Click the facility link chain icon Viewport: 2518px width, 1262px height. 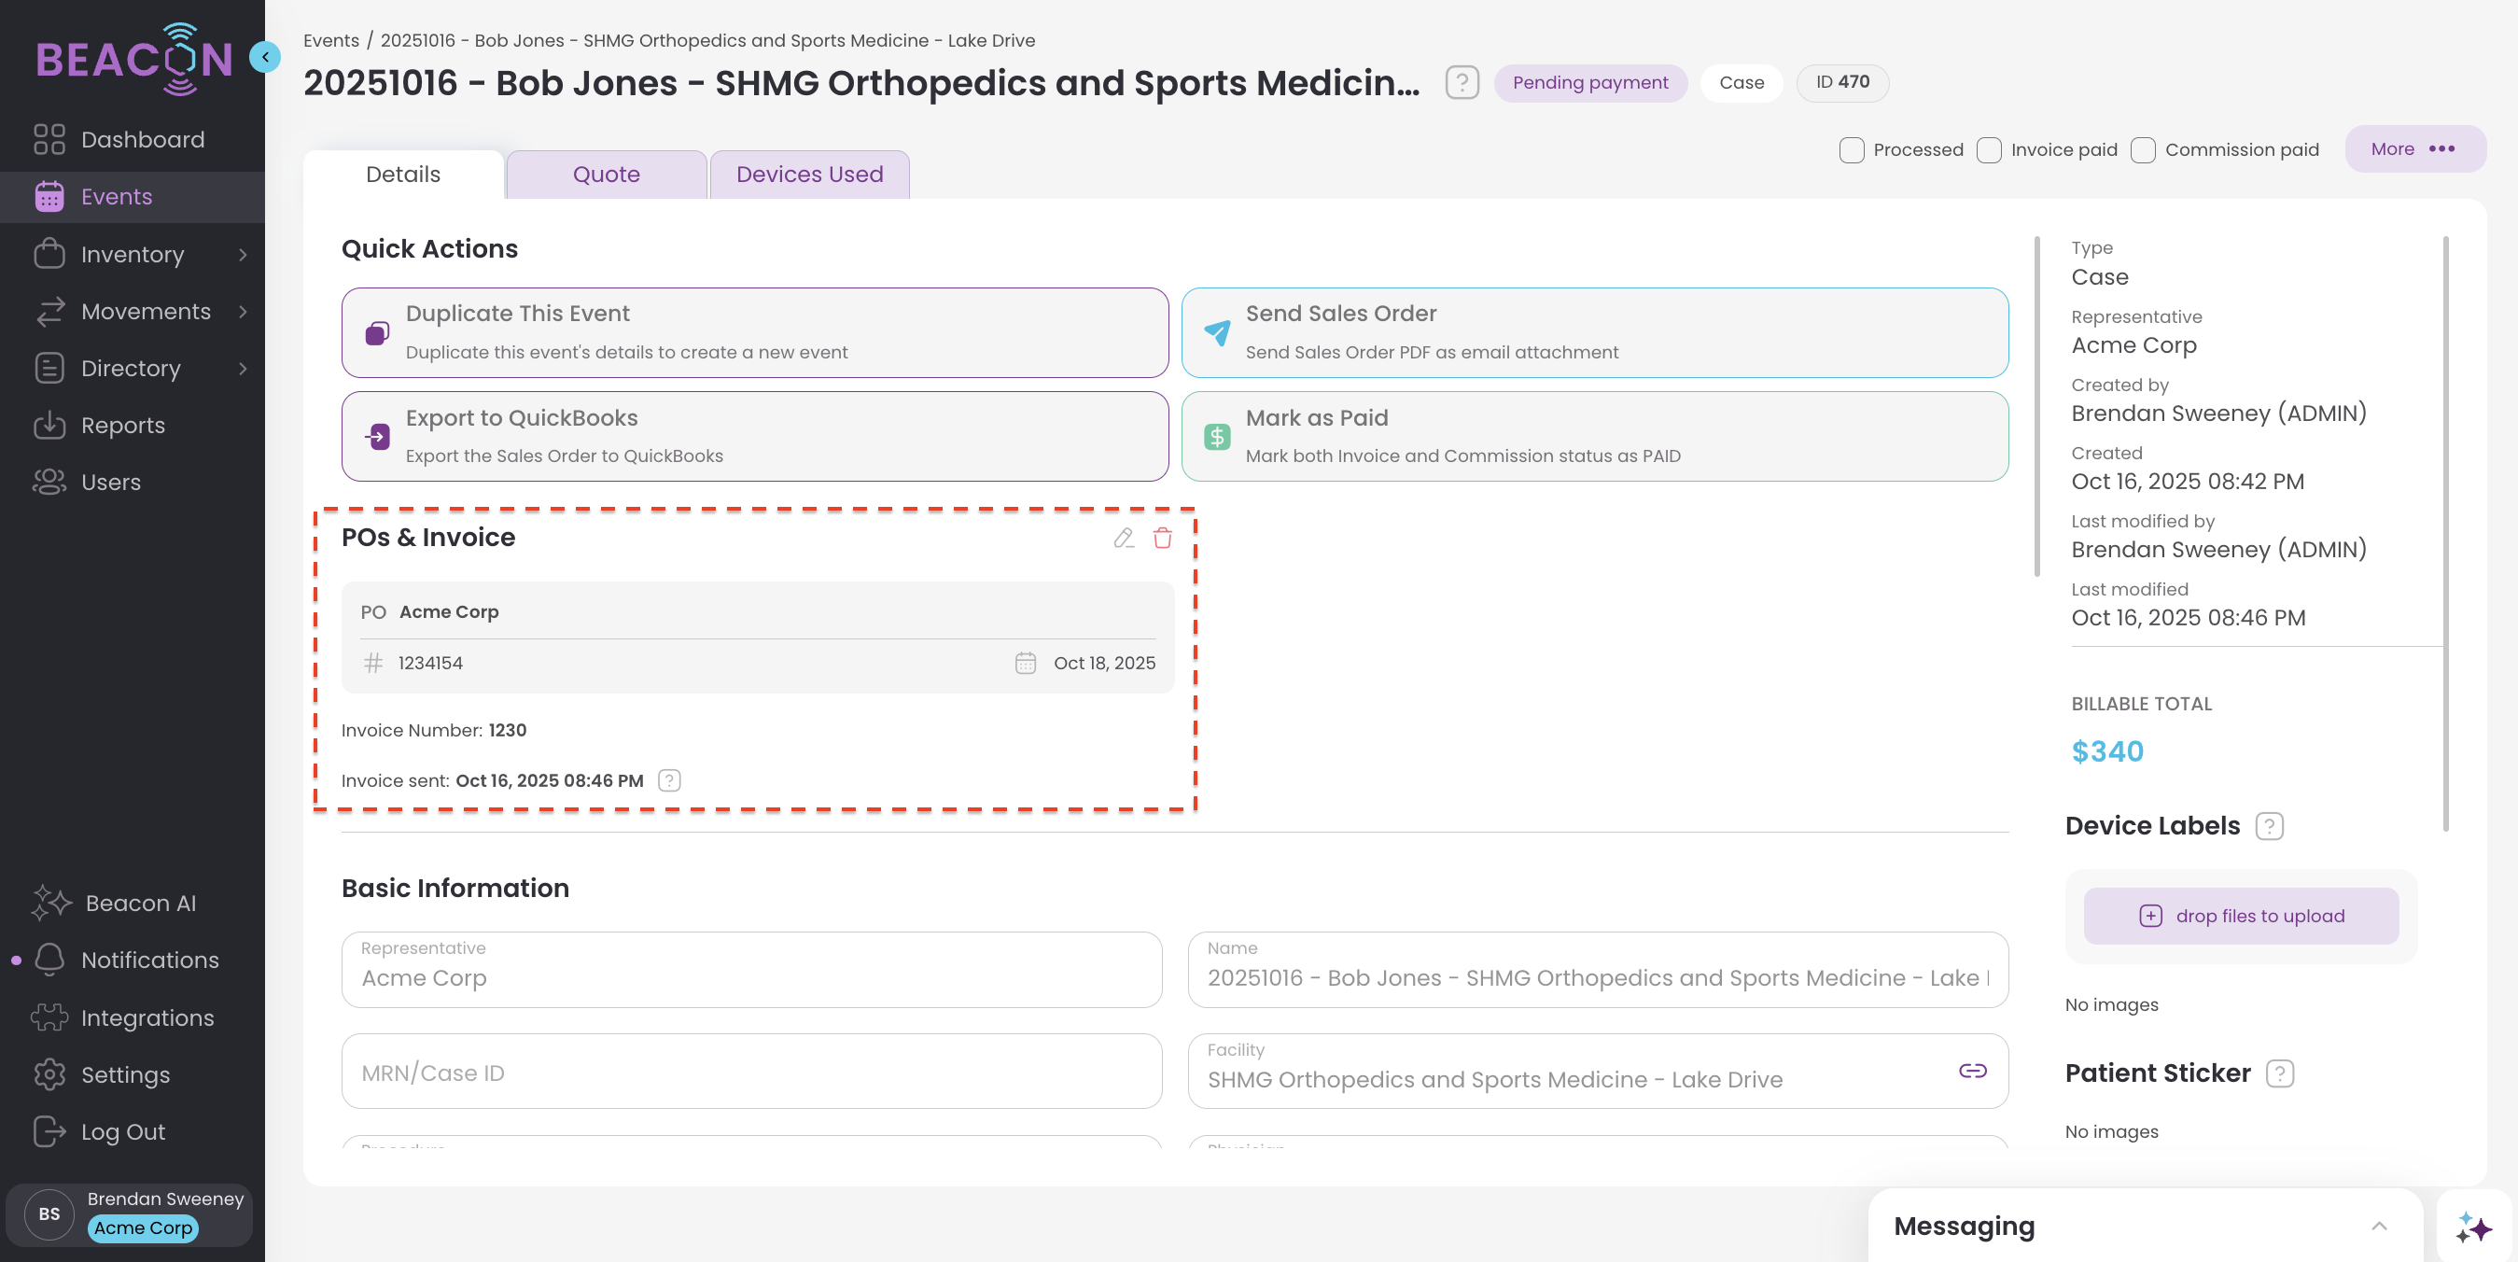click(x=1972, y=1071)
